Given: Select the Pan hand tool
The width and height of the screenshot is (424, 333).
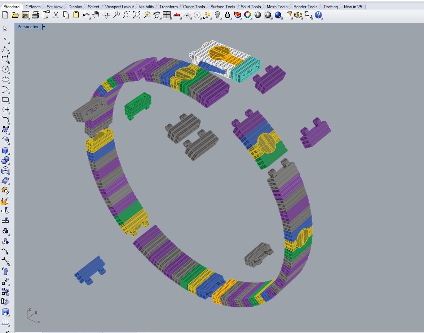Looking at the screenshot, I should [96, 15].
